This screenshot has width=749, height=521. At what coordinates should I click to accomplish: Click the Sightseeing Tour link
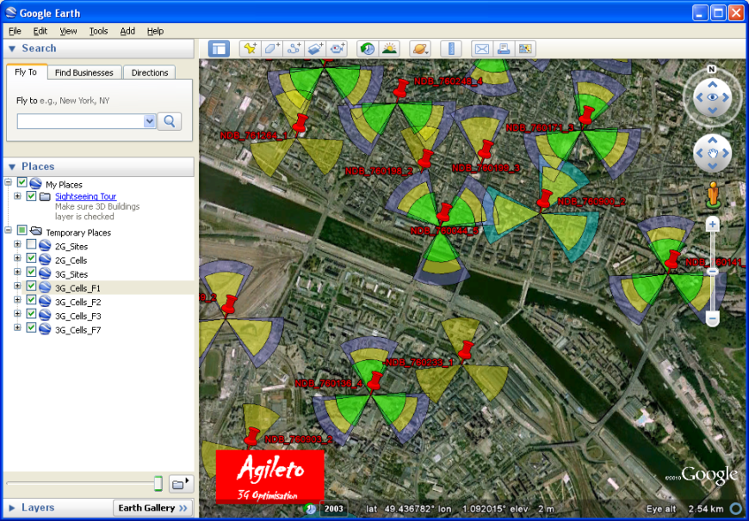coord(85,197)
